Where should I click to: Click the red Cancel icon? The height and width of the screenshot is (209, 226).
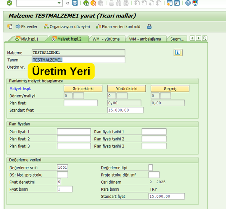101,3
